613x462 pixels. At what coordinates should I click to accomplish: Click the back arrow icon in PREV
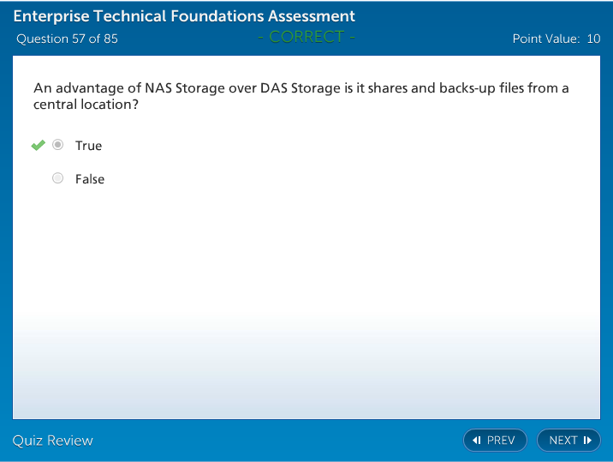[x=477, y=441]
